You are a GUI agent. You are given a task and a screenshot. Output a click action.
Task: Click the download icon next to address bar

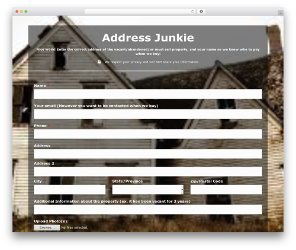click(x=201, y=12)
